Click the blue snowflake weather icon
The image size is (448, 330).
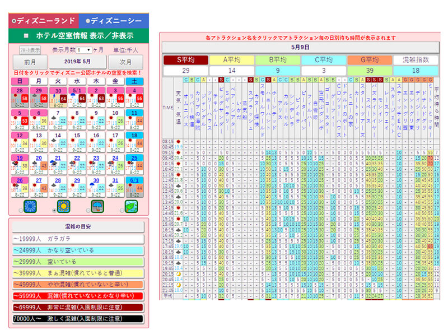coord(30,206)
